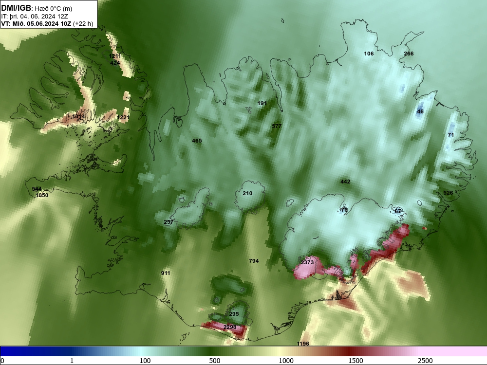Click the 295 value on the southern glacier
The height and width of the screenshot is (365, 487).
click(234, 314)
